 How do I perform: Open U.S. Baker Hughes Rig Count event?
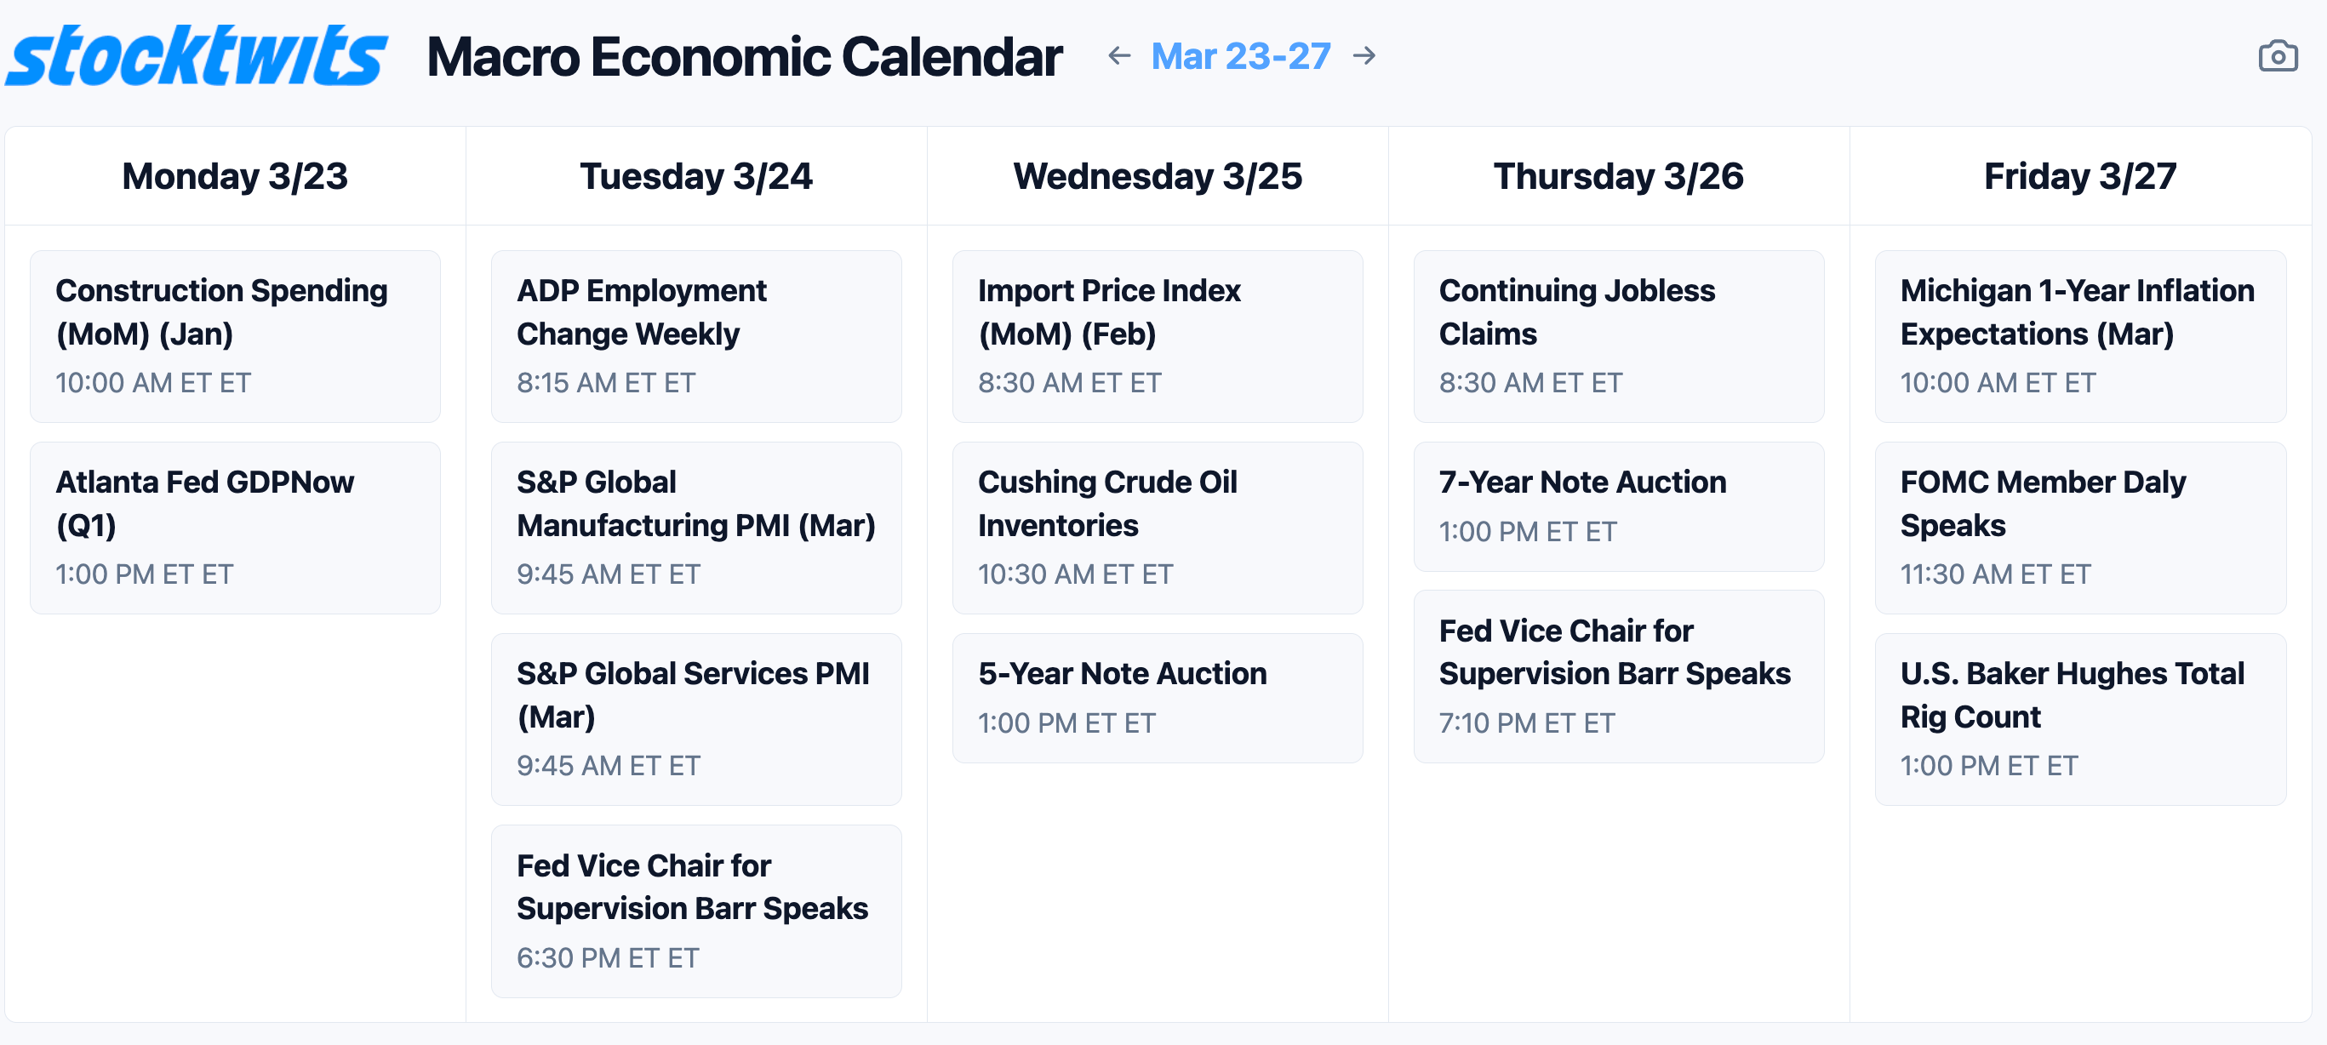pyautogui.click(x=2079, y=719)
